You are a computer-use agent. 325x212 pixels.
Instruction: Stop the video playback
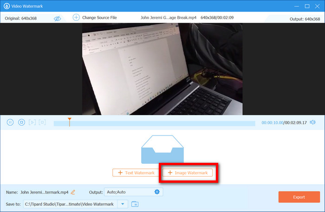(21, 122)
